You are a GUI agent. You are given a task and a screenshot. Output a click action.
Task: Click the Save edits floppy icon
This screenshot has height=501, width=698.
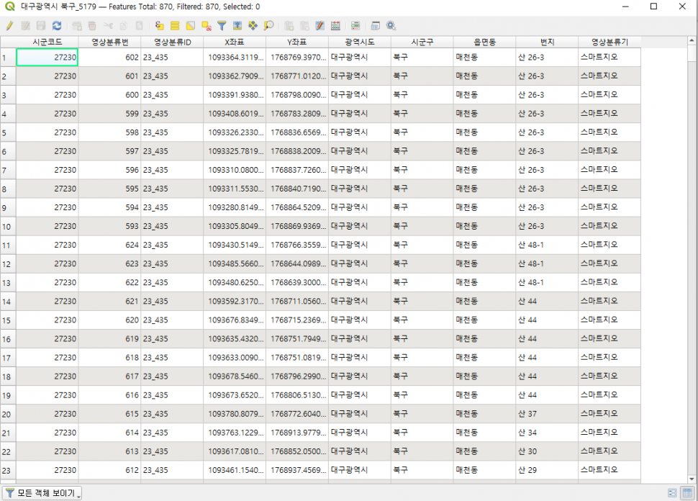(x=41, y=26)
